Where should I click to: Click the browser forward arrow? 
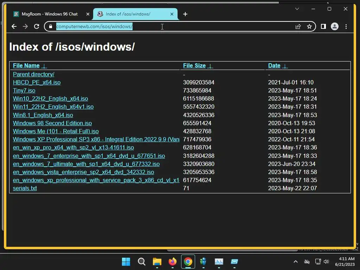tap(25, 26)
